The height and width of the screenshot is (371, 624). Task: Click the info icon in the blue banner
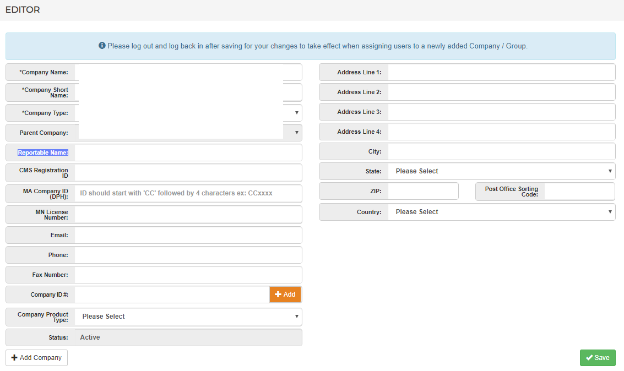tap(102, 46)
